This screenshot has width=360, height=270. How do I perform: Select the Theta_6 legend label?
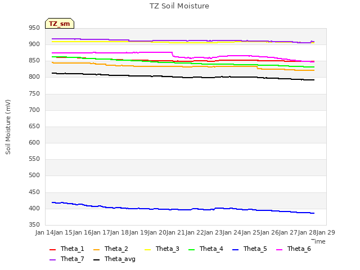click(299, 249)
